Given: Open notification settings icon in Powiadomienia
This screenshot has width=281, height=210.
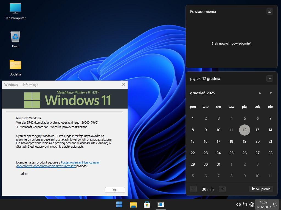Looking at the screenshot, I should (x=270, y=11).
